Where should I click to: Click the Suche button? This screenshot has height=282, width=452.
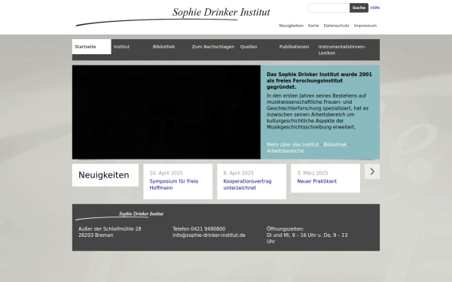tap(359, 8)
